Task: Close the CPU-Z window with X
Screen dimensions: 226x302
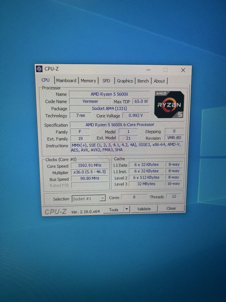Action: pyautogui.click(x=183, y=70)
